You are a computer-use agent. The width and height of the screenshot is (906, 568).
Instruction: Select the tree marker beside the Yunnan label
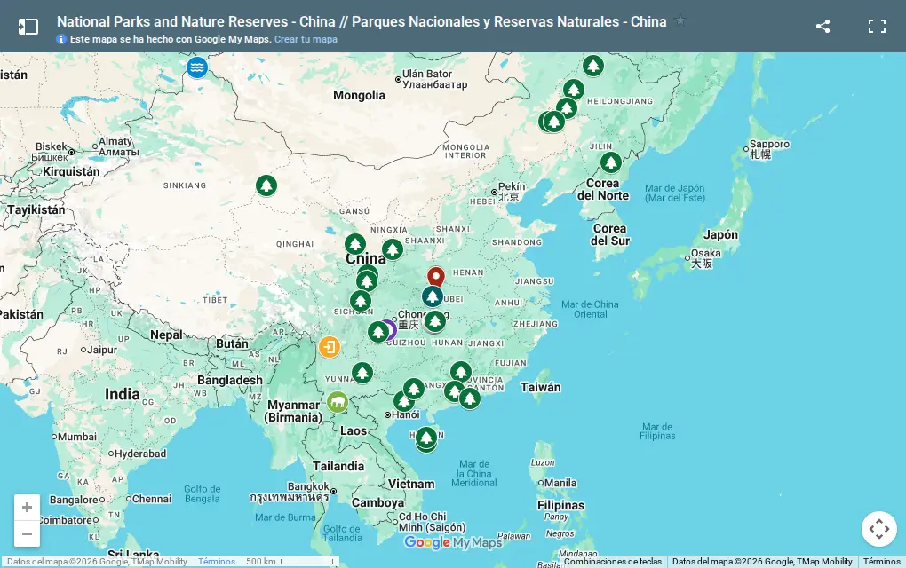pos(362,373)
